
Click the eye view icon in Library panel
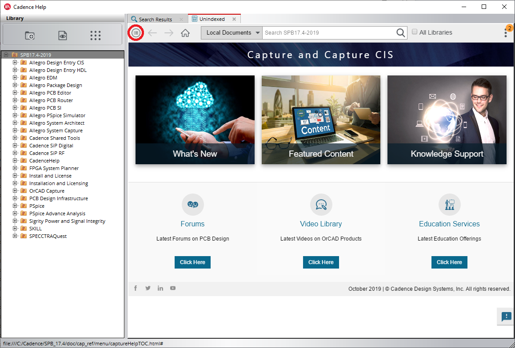pyautogui.click(x=62, y=36)
